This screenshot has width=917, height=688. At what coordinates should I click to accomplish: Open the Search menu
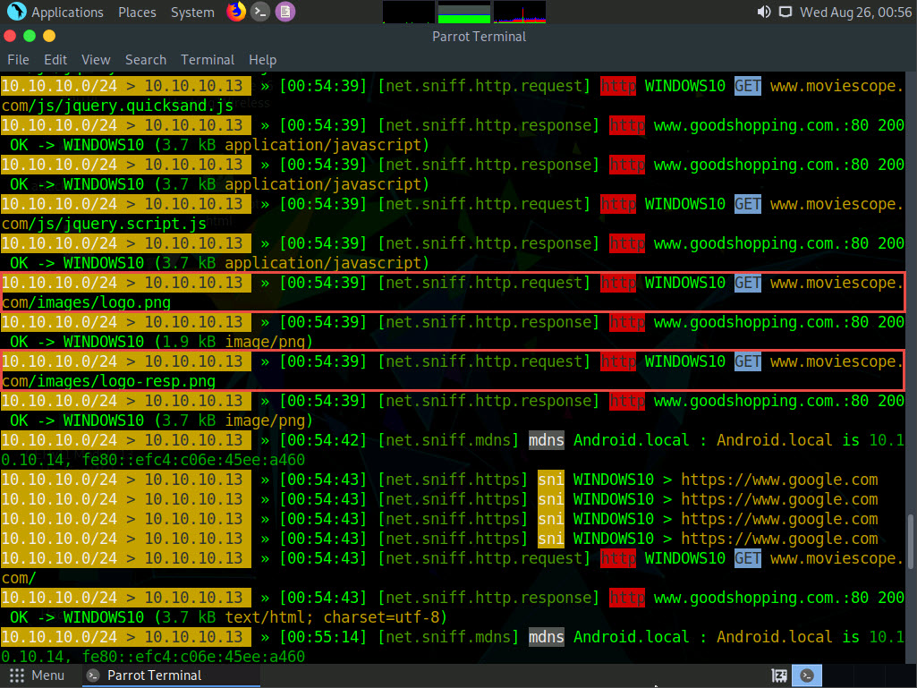pyautogui.click(x=146, y=60)
